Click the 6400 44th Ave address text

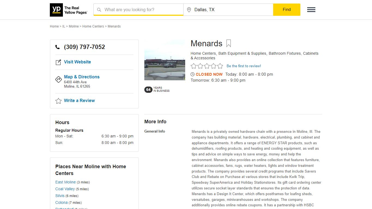pos(75,82)
